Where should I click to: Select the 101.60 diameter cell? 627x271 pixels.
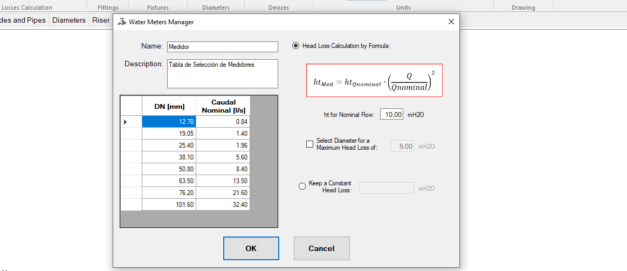[x=169, y=205]
